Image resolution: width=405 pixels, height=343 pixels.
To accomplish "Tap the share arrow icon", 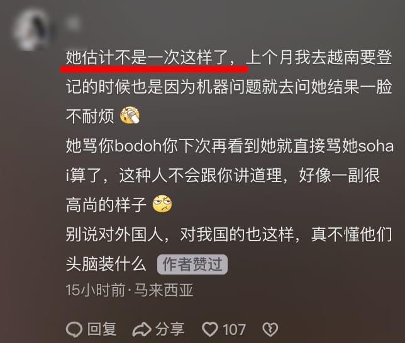I will 141,330.
